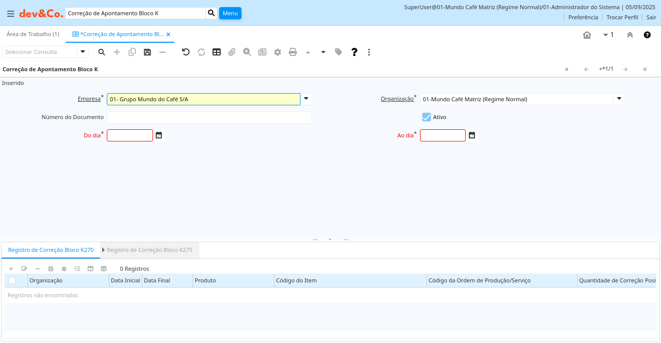
Task: Click the Save record floppy disk icon
Action: tap(147, 52)
